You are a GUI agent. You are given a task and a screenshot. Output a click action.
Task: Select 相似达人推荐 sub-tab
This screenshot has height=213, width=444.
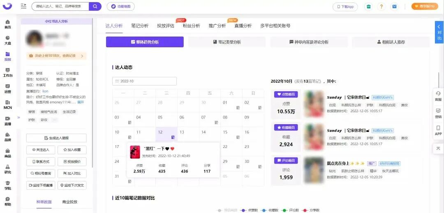[391, 42]
